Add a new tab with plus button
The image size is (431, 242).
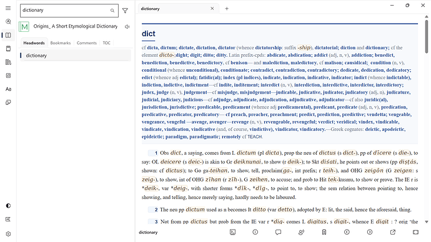click(227, 9)
